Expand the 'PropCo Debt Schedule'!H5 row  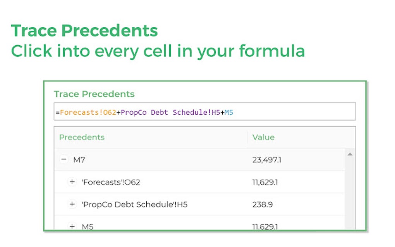pos(72,204)
